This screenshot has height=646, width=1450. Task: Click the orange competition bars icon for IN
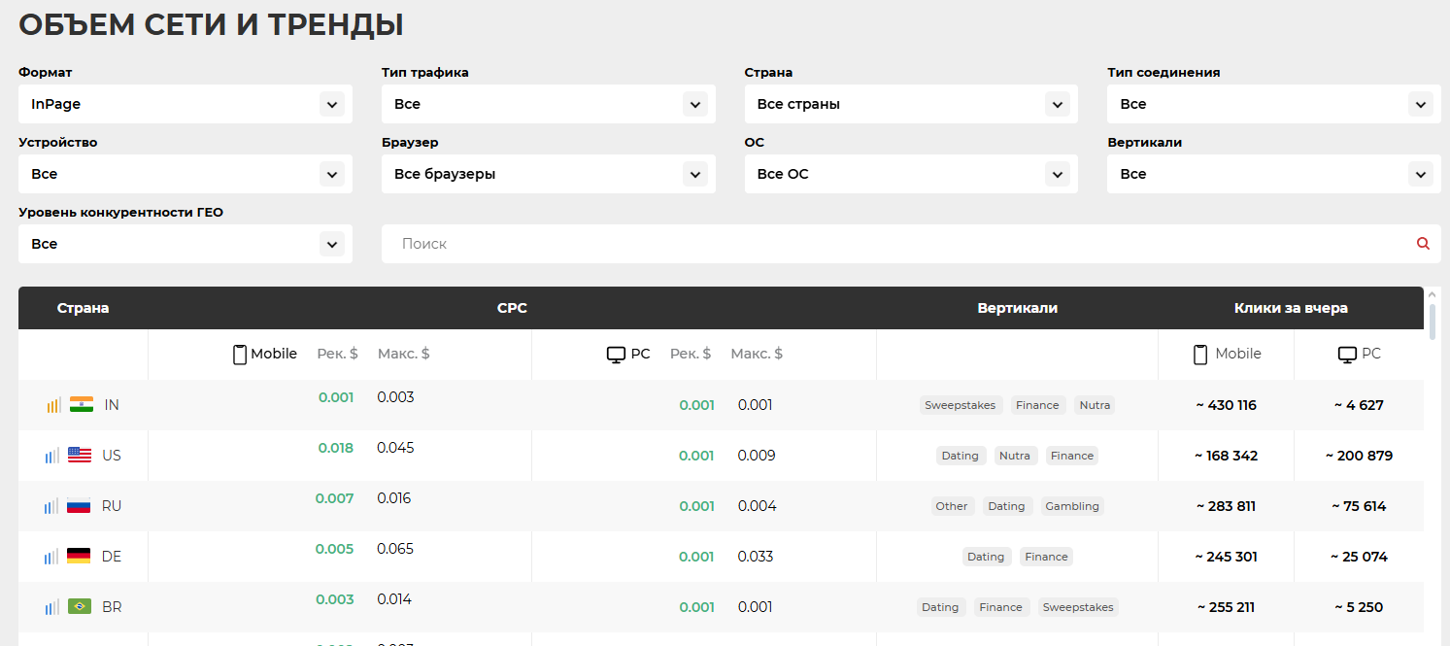point(54,405)
